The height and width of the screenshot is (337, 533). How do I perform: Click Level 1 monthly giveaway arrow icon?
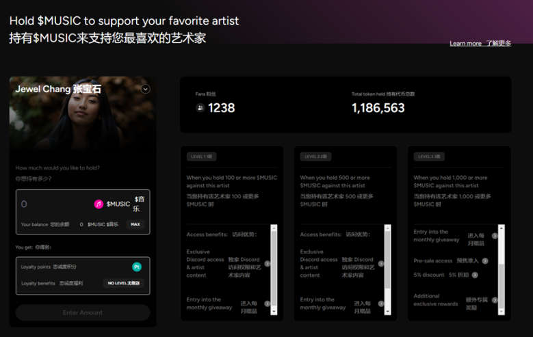click(x=267, y=304)
